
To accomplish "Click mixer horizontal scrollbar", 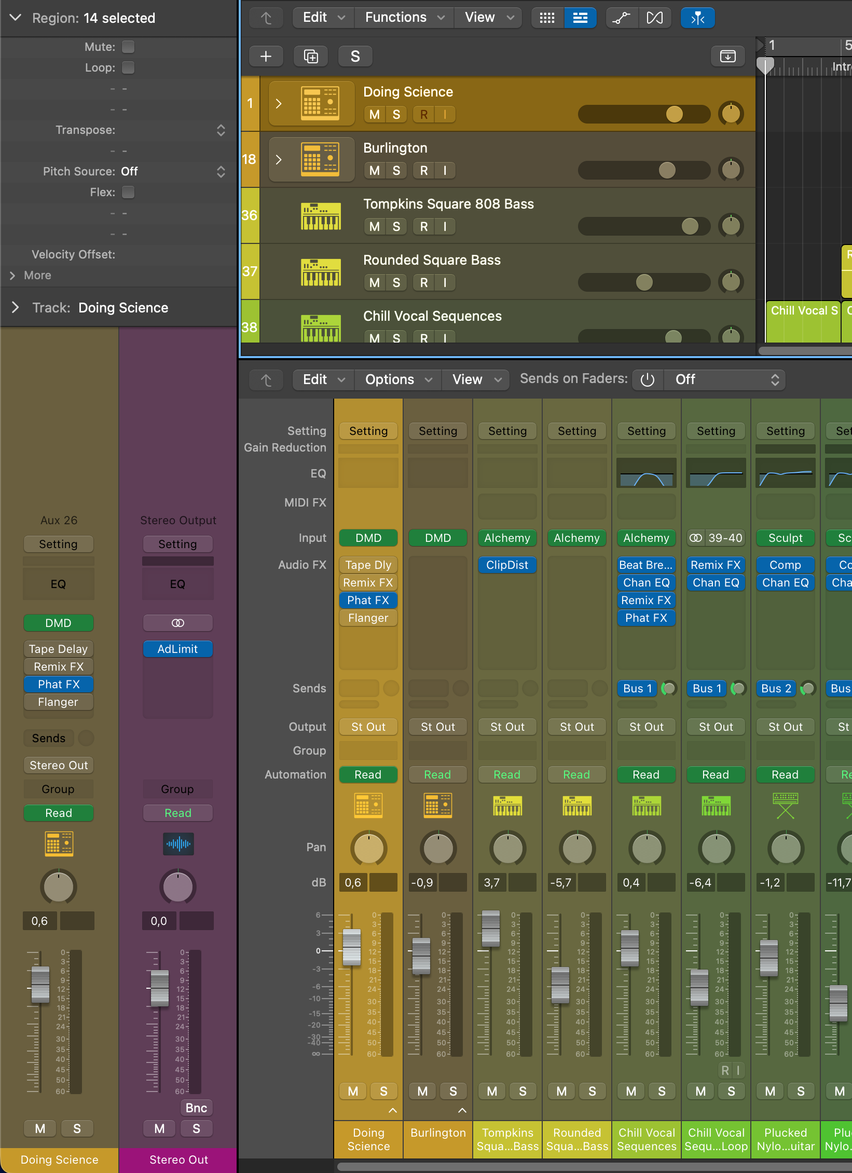I will [594, 1167].
